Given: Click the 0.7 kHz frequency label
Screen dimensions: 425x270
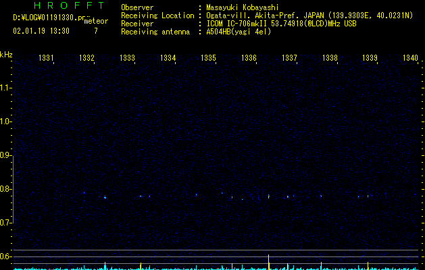Looking at the screenshot, I should click(x=6, y=223).
